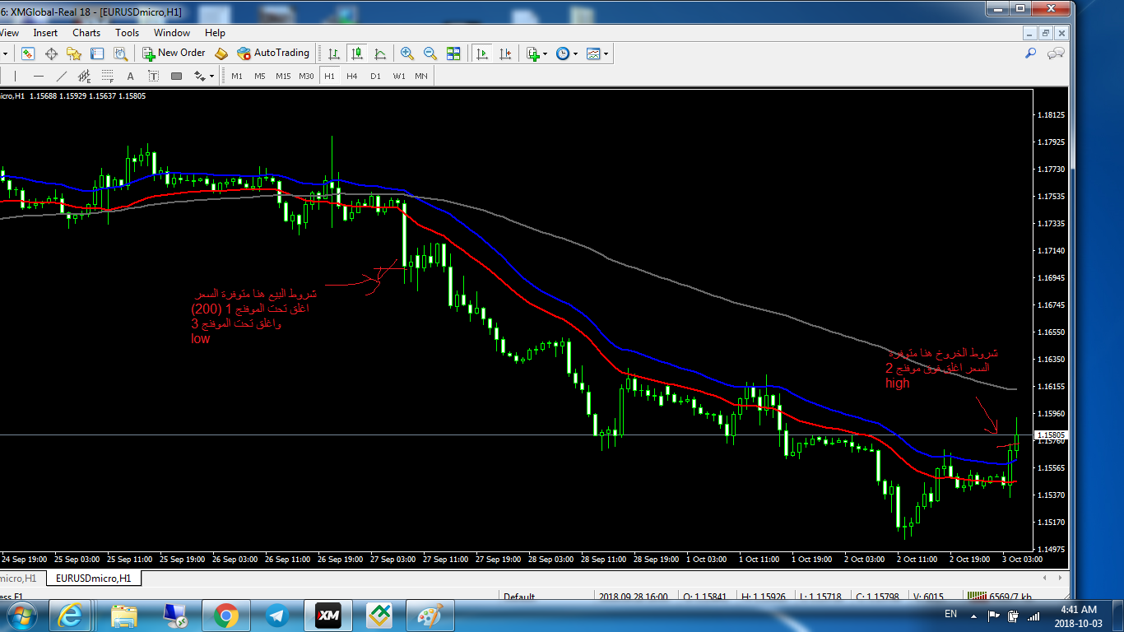The width and height of the screenshot is (1124, 632).
Task: Draw a trendline with the diagonal line tool
Action: click(x=61, y=77)
